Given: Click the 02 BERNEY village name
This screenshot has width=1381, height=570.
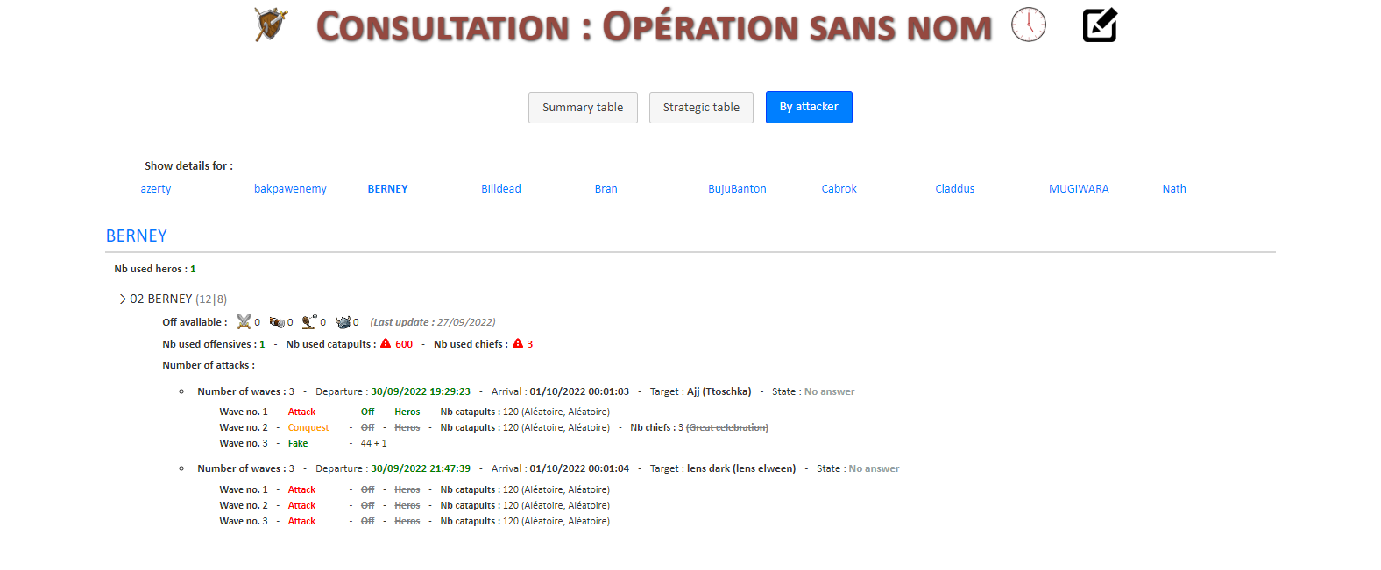Looking at the screenshot, I should [161, 299].
